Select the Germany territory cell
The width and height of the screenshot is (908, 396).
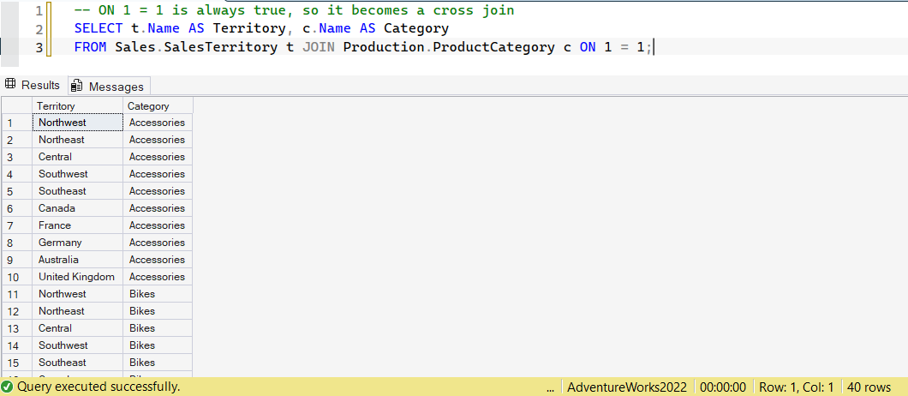point(78,243)
